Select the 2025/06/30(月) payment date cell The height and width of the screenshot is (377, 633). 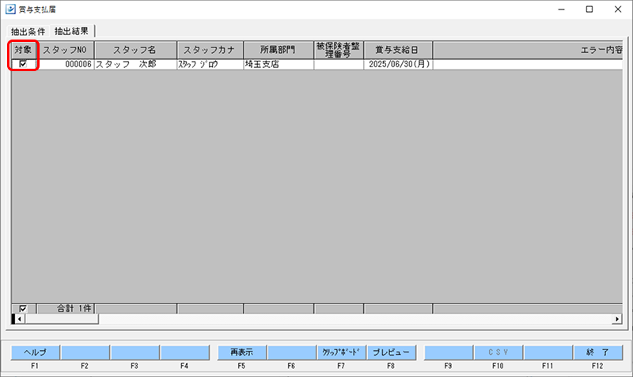coord(398,64)
